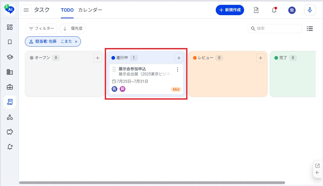Grab the drag handle on 展示会参加申込 card
323x186 pixels.
click(x=114, y=69)
